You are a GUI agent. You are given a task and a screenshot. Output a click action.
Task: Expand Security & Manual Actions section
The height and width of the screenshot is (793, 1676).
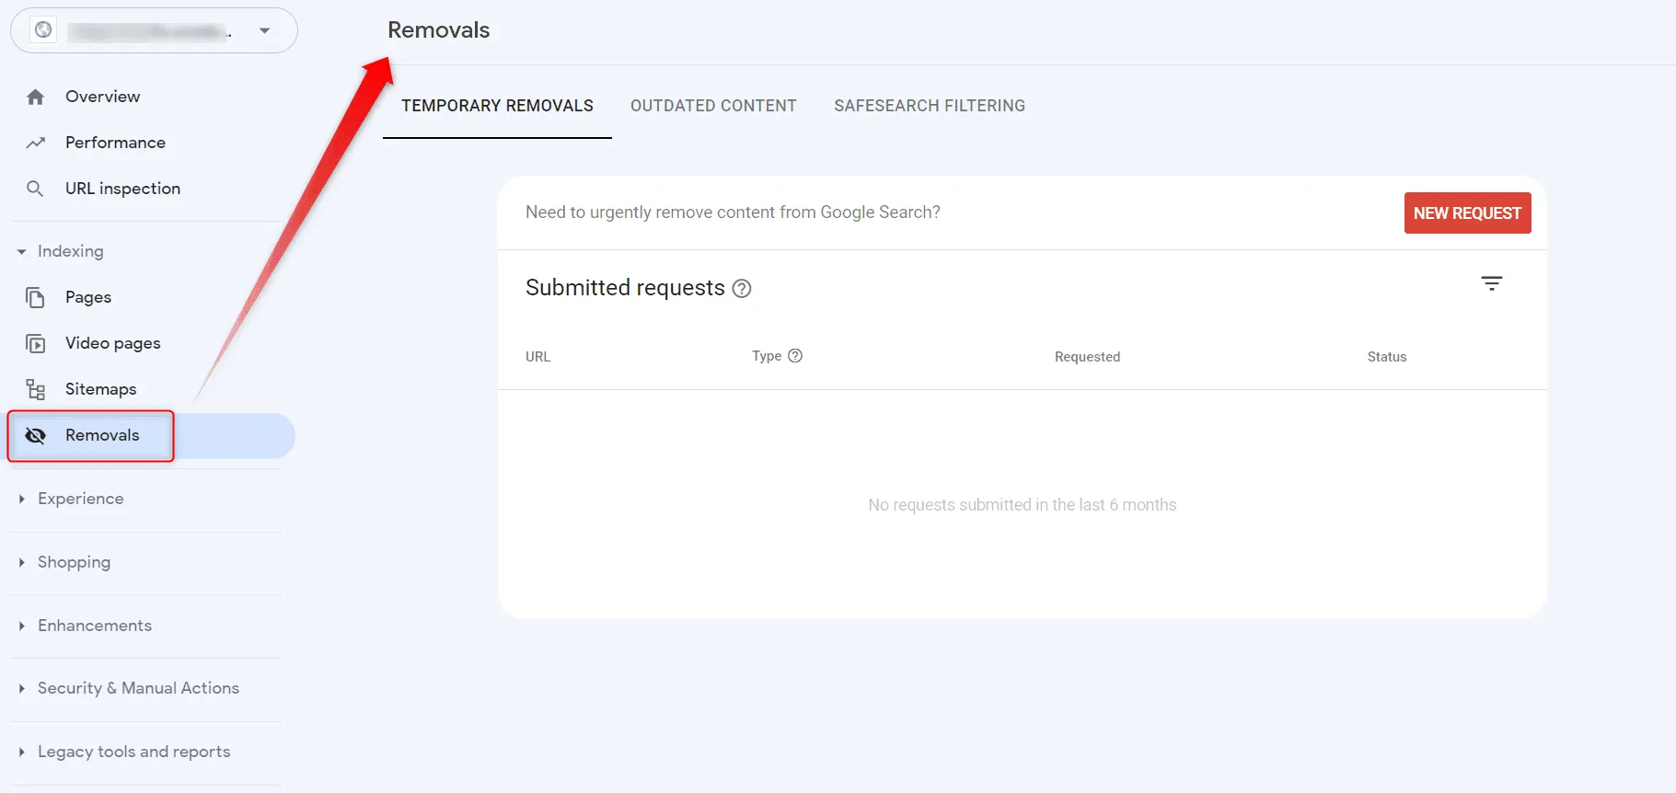[21, 688]
